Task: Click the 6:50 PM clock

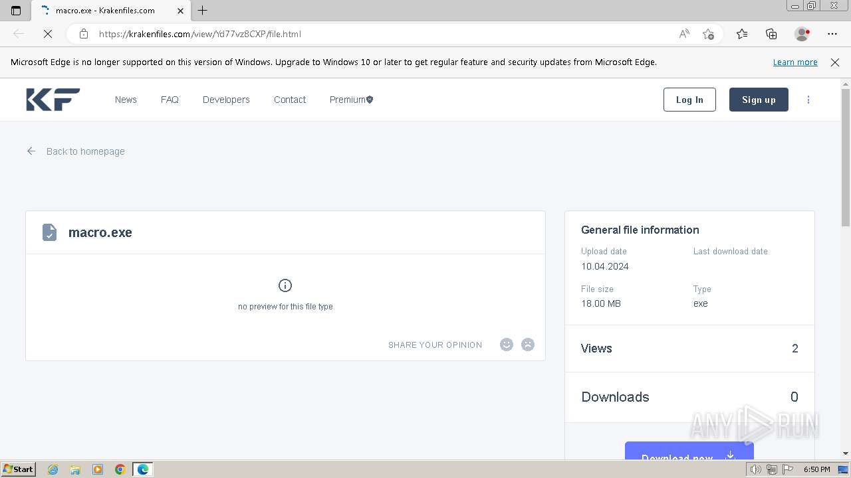Action: click(816, 469)
